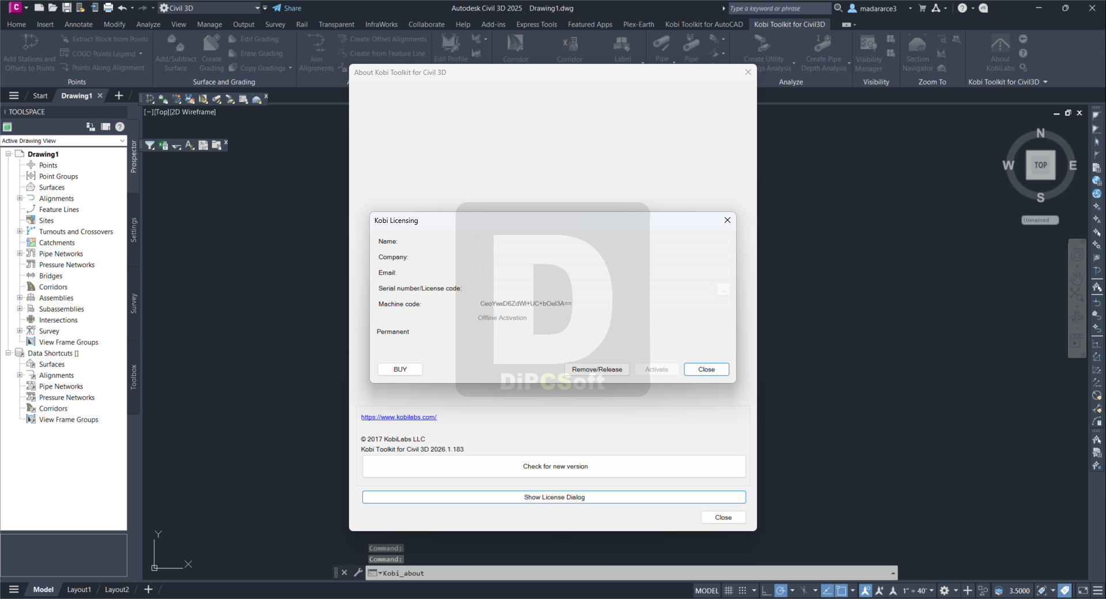Screen dimensions: 1106x599
Task: Toggle grid display in status bar
Action: click(x=729, y=590)
